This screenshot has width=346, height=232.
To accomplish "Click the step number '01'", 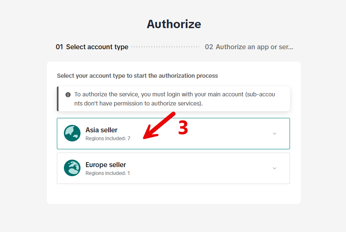I will click(59, 47).
